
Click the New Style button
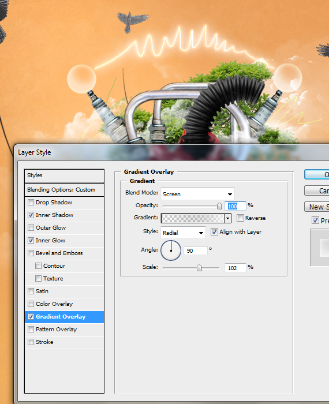pyautogui.click(x=317, y=207)
